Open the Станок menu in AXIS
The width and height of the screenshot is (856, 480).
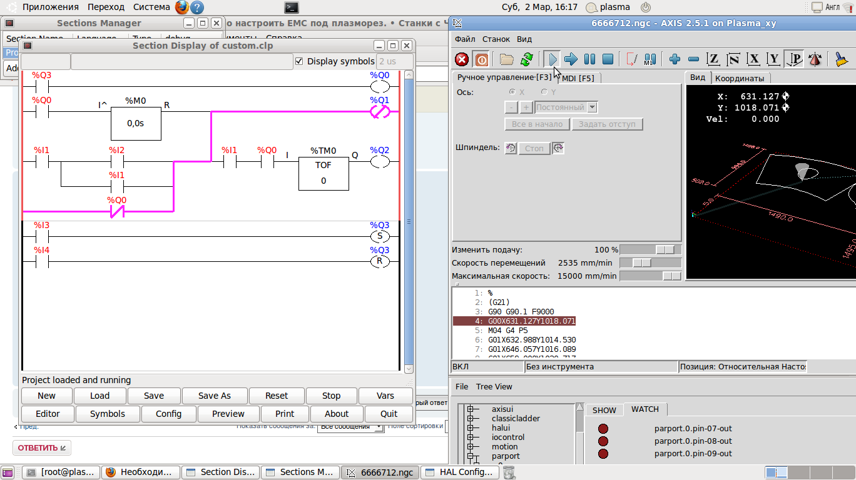tap(496, 39)
